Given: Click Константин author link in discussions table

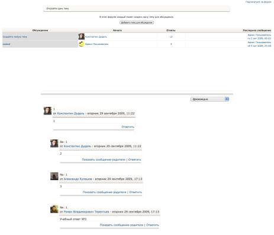Looking at the screenshot, I should point(96,37).
